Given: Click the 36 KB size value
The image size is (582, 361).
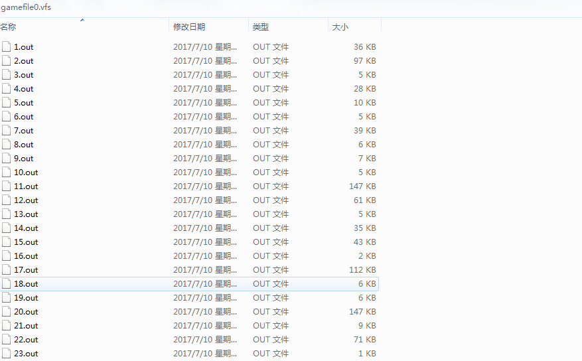Looking at the screenshot, I should 365,47.
